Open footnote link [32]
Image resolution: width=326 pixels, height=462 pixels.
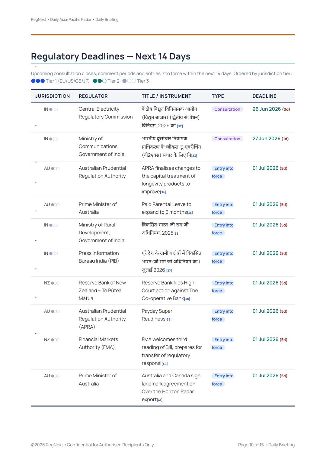[180, 126]
